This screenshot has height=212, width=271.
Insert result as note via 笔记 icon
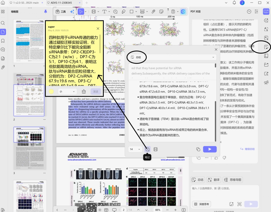pyautogui.click(x=147, y=149)
